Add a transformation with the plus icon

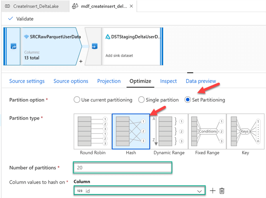coord(81,61)
